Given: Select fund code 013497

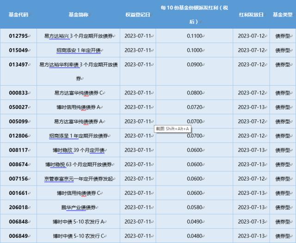Looking at the screenshot, I should click(x=18, y=64).
